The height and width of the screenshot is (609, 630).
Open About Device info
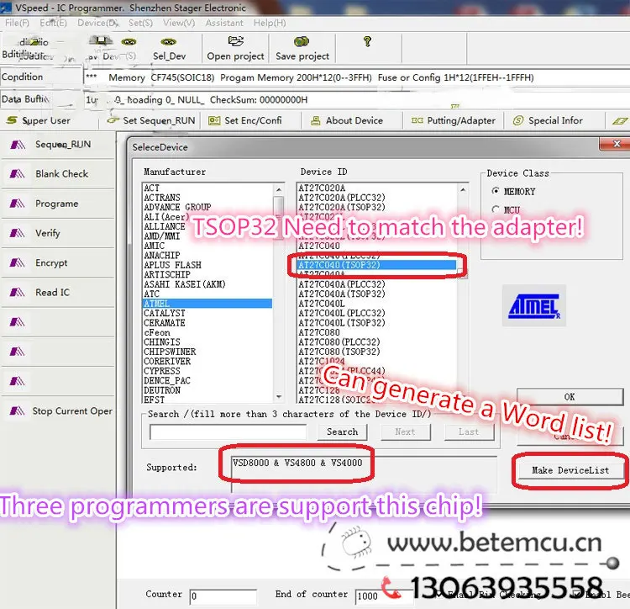point(347,120)
